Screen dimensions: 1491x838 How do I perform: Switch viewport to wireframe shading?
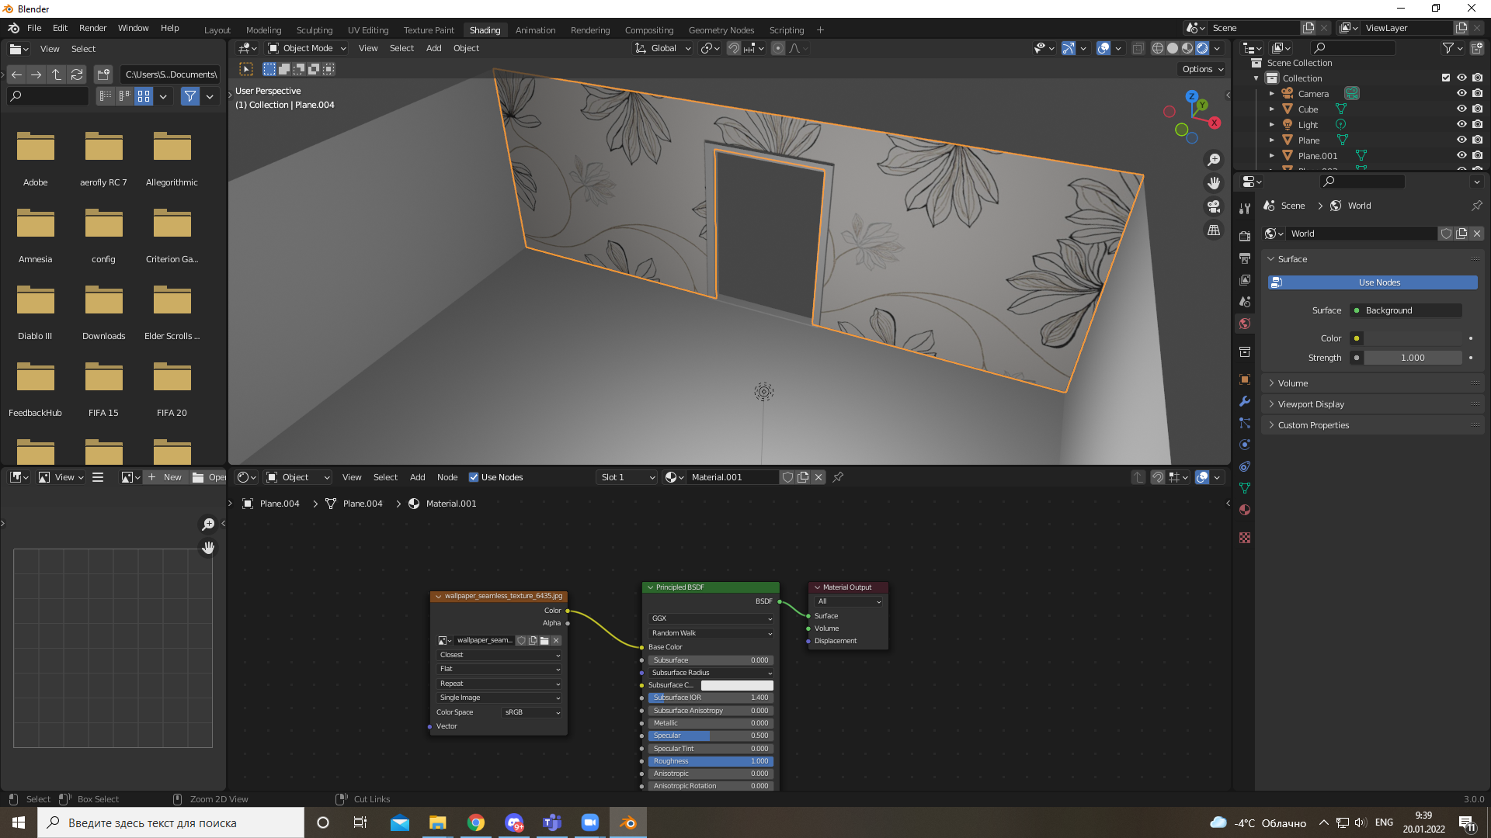[x=1158, y=48]
